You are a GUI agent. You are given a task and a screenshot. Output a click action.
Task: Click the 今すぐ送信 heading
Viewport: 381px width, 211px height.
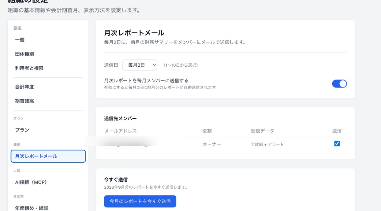coord(116,180)
